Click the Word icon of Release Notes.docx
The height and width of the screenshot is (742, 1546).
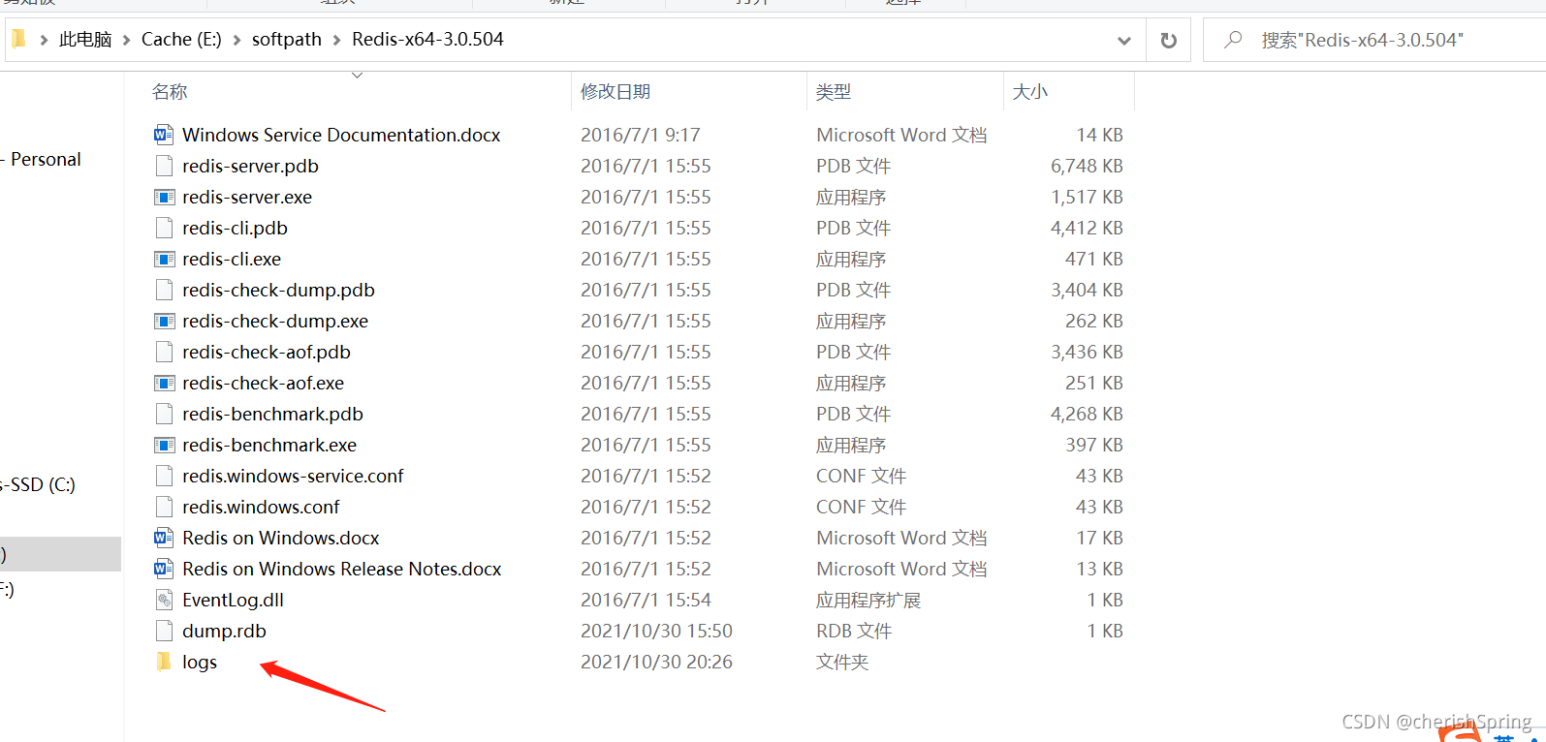[x=165, y=569]
